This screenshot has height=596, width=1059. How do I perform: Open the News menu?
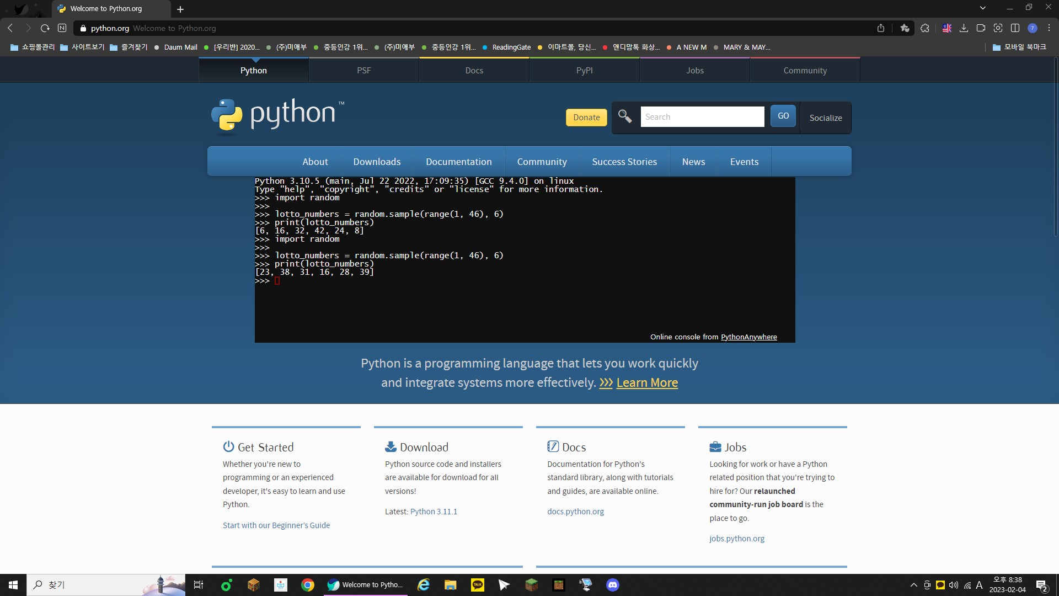693,162
